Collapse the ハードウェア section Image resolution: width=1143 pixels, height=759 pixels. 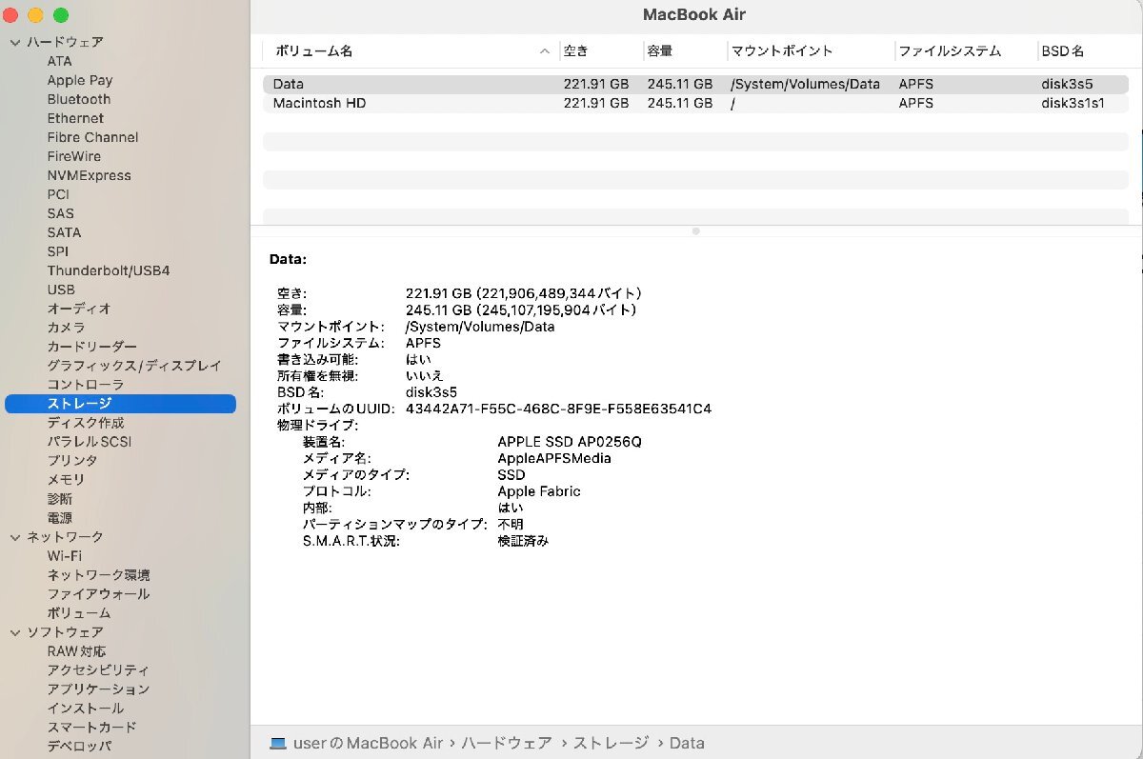point(15,42)
